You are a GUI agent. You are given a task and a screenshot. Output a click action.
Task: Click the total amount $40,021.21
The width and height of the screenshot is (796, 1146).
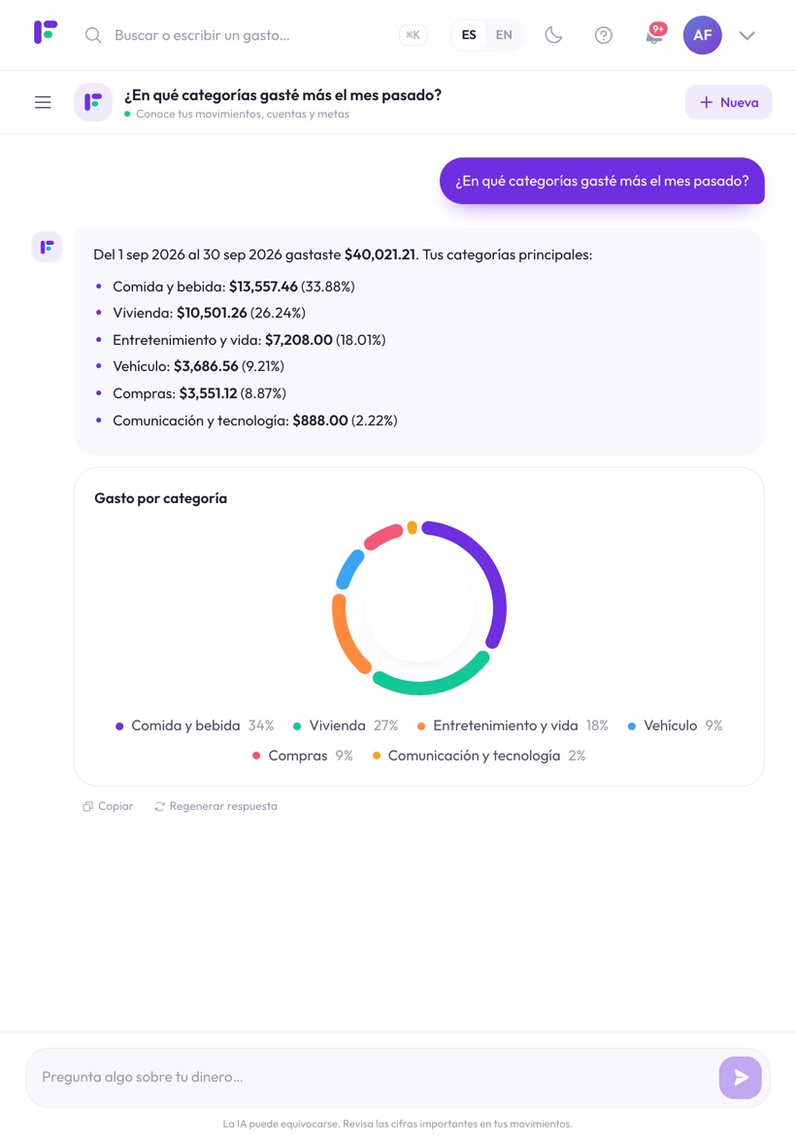380,255
